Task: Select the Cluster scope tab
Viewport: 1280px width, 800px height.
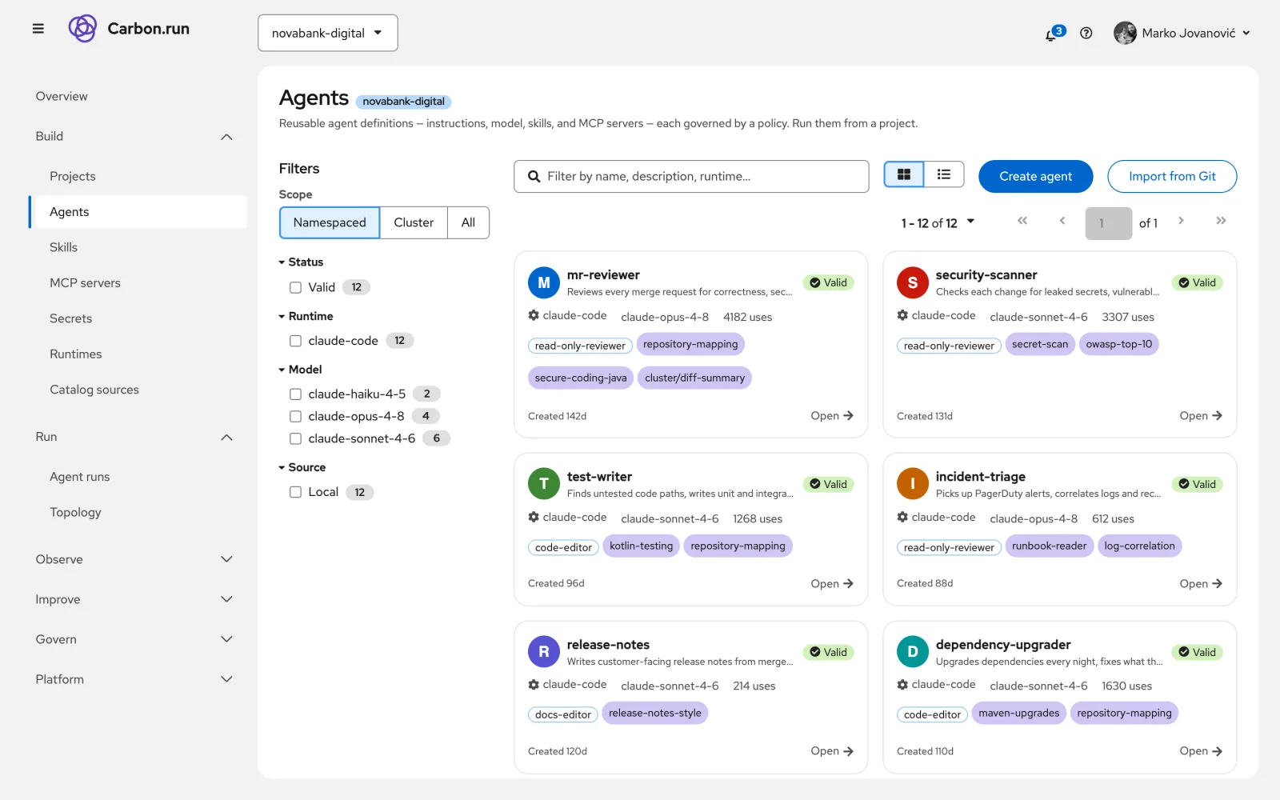Action: pos(414,222)
